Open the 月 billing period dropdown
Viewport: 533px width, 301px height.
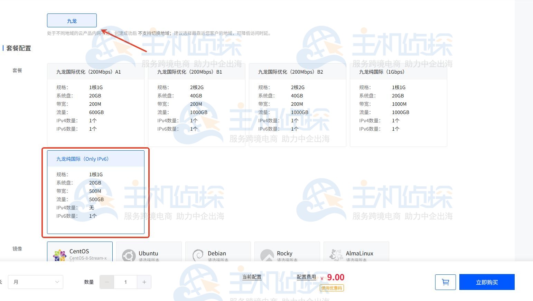(36, 282)
